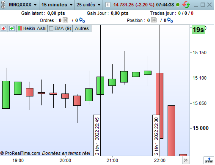This screenshot has width=215, height=165.
Task: Click the red-green refresh arrows icon
Action: click(186, 5)
